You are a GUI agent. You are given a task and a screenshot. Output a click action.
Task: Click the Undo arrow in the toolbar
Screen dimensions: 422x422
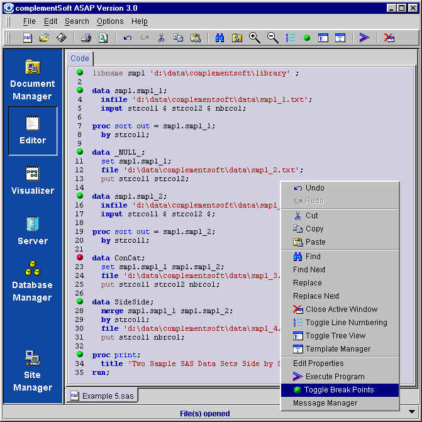(x=128, y=38)
